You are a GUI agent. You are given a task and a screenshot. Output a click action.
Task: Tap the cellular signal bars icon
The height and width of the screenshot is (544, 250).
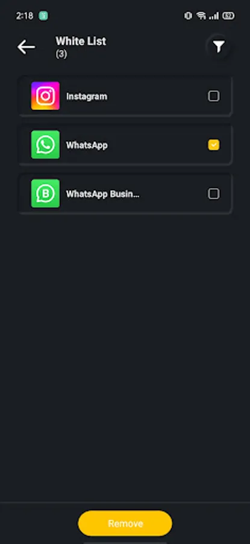click(214, 16)
